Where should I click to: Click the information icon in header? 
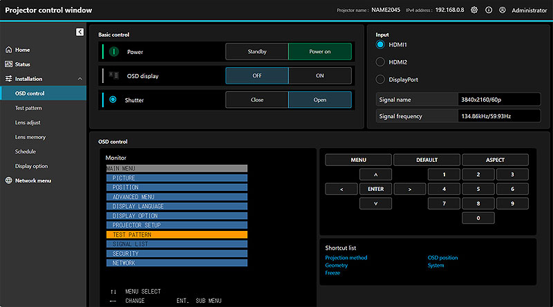click(489, 10)
